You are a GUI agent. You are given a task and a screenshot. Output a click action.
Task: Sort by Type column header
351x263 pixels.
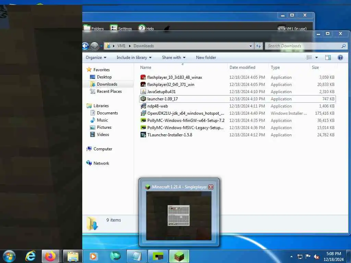point(275,67)
